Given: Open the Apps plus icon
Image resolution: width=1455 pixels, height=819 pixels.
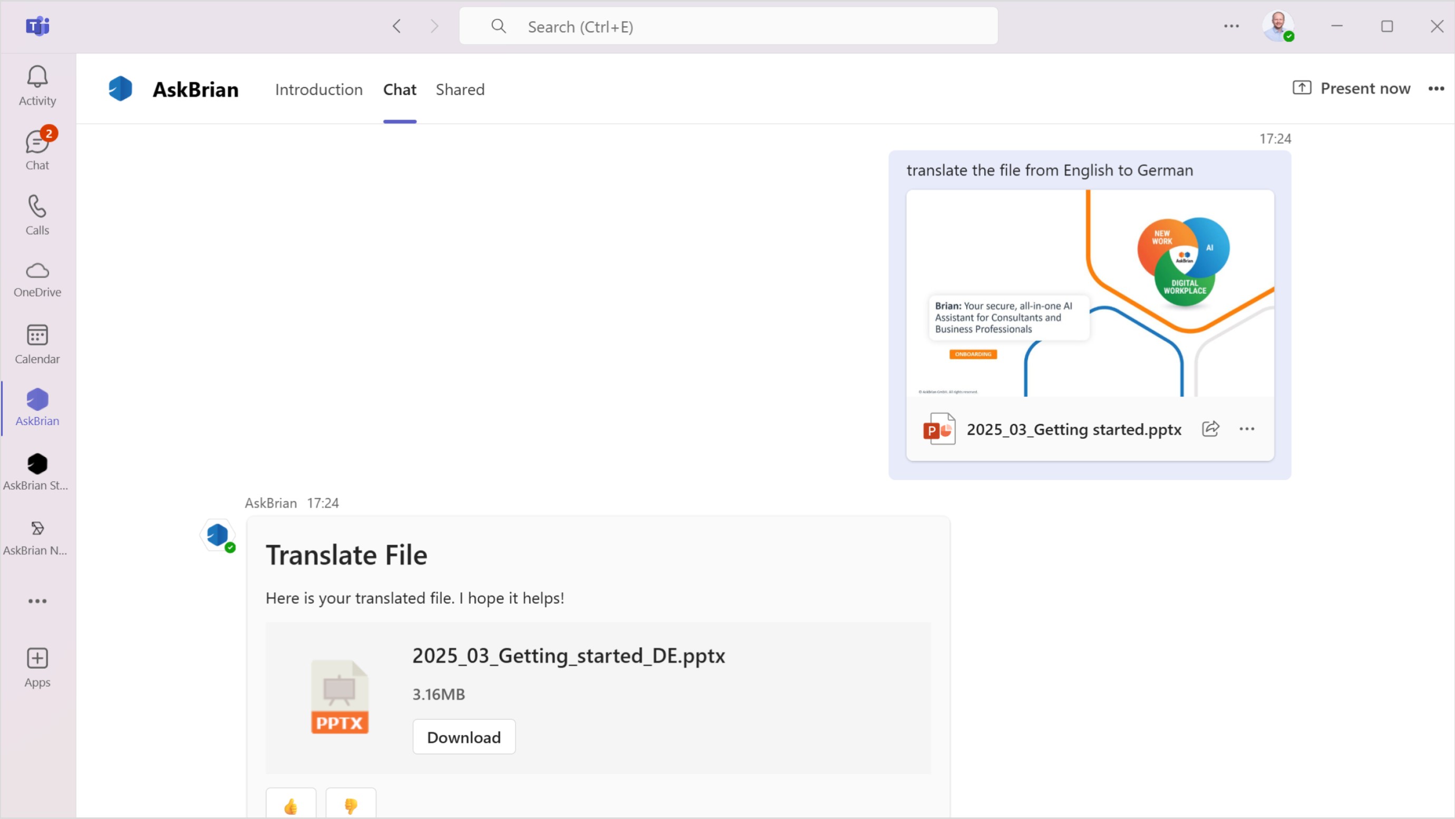Looking at the screenshot, I should [x=37, y=667].
